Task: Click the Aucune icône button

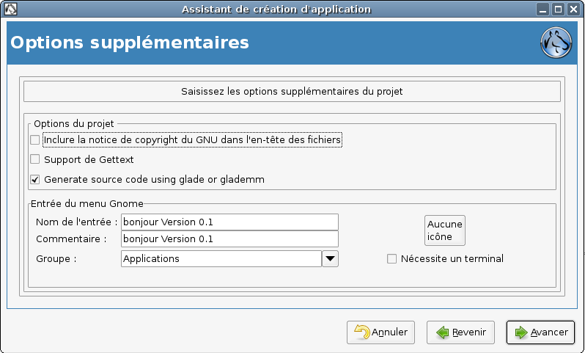Action: pos(445,230)
